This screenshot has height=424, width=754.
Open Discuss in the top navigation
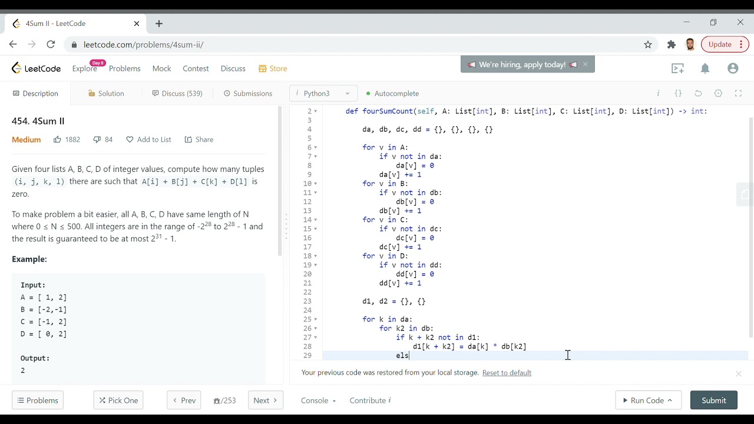[x=233, y=68]
